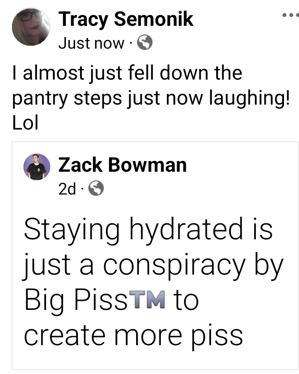
Task: Open the three-dot post options menu
Action: pos(290,15)
